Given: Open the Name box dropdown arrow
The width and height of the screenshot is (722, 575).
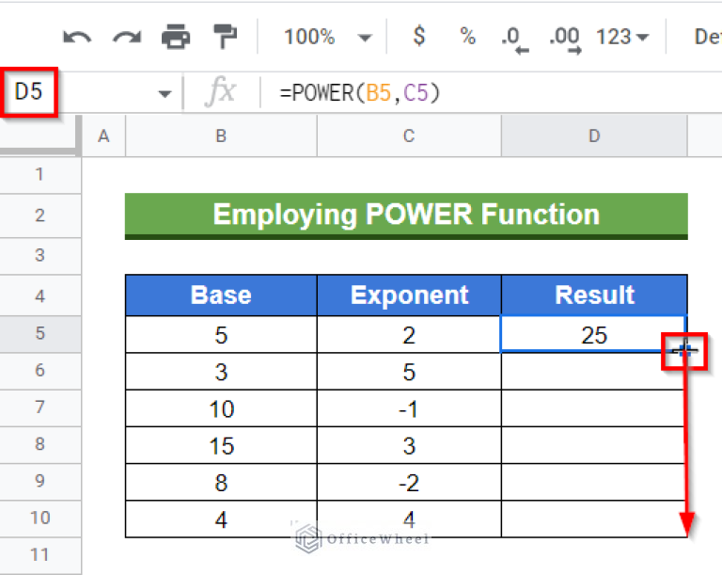Looking at the screenshot, I should (165, 94).
